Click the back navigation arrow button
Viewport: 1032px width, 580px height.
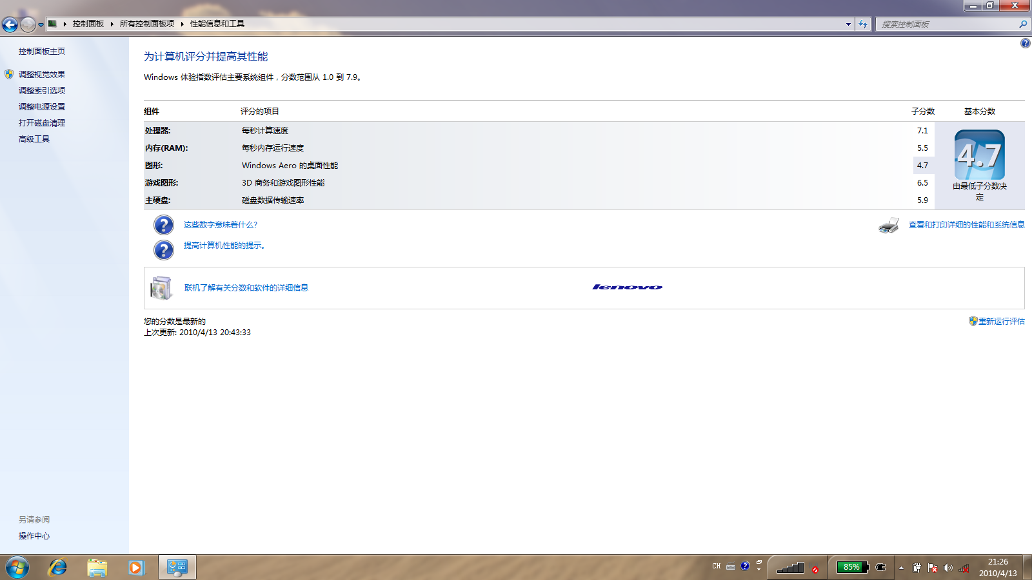click(x=10, y=24)
